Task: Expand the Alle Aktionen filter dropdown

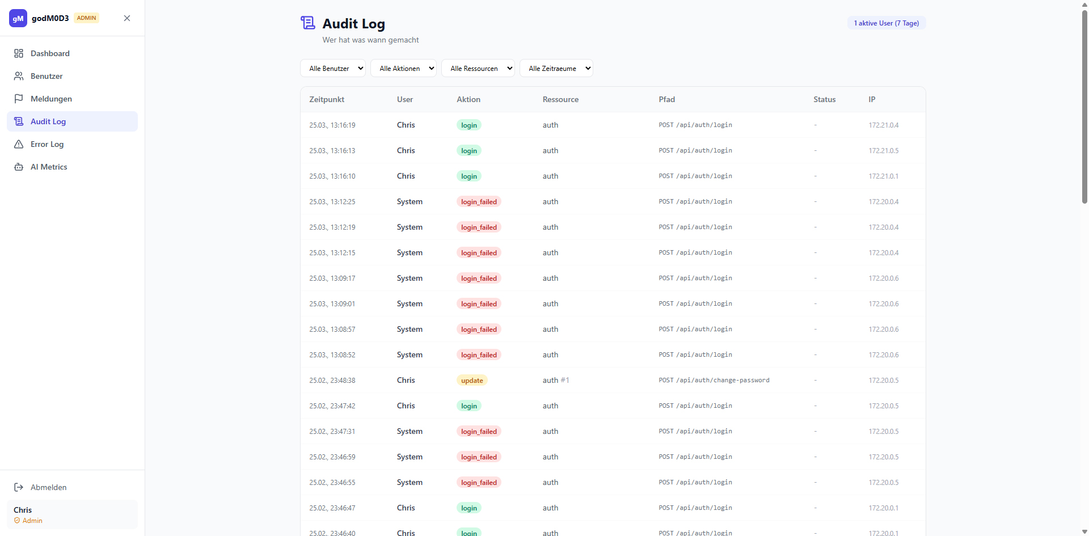Action: (403, 69)
